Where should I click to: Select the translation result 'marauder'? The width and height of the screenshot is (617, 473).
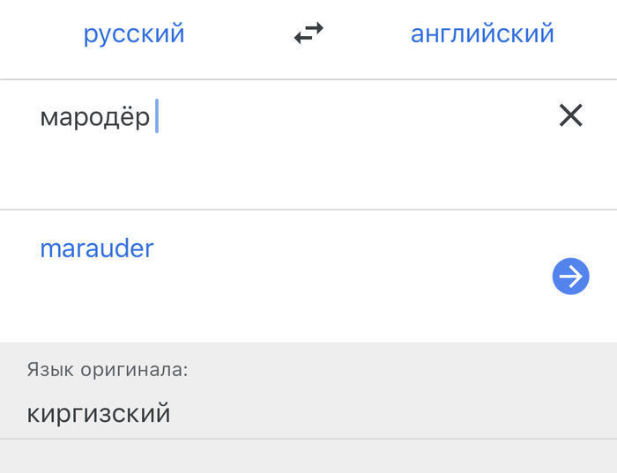pyautogui.click(x=97, y=248)
